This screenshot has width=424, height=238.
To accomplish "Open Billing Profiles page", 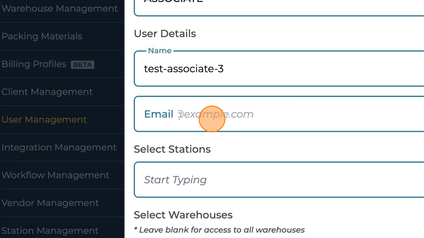I will (x=34, y=64).
